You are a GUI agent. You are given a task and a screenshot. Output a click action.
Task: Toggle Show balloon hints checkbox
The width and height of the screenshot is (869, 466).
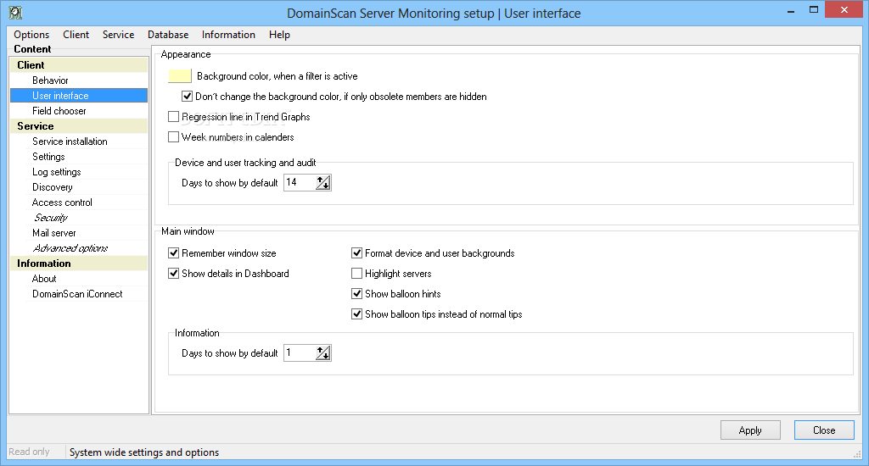357,294
